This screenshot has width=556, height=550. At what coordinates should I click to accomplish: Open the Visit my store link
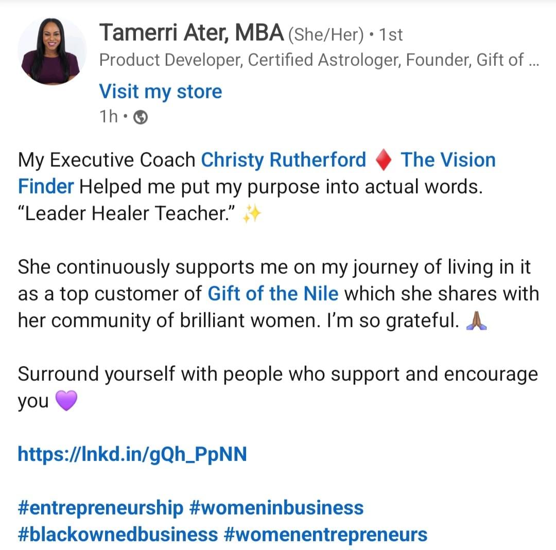(x=160, y=92)
